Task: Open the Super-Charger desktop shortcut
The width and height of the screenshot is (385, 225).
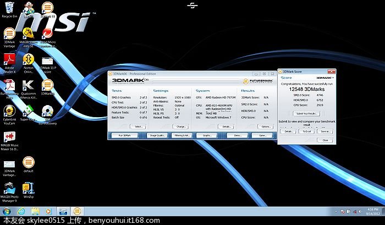Action: [x=28, y=113]
